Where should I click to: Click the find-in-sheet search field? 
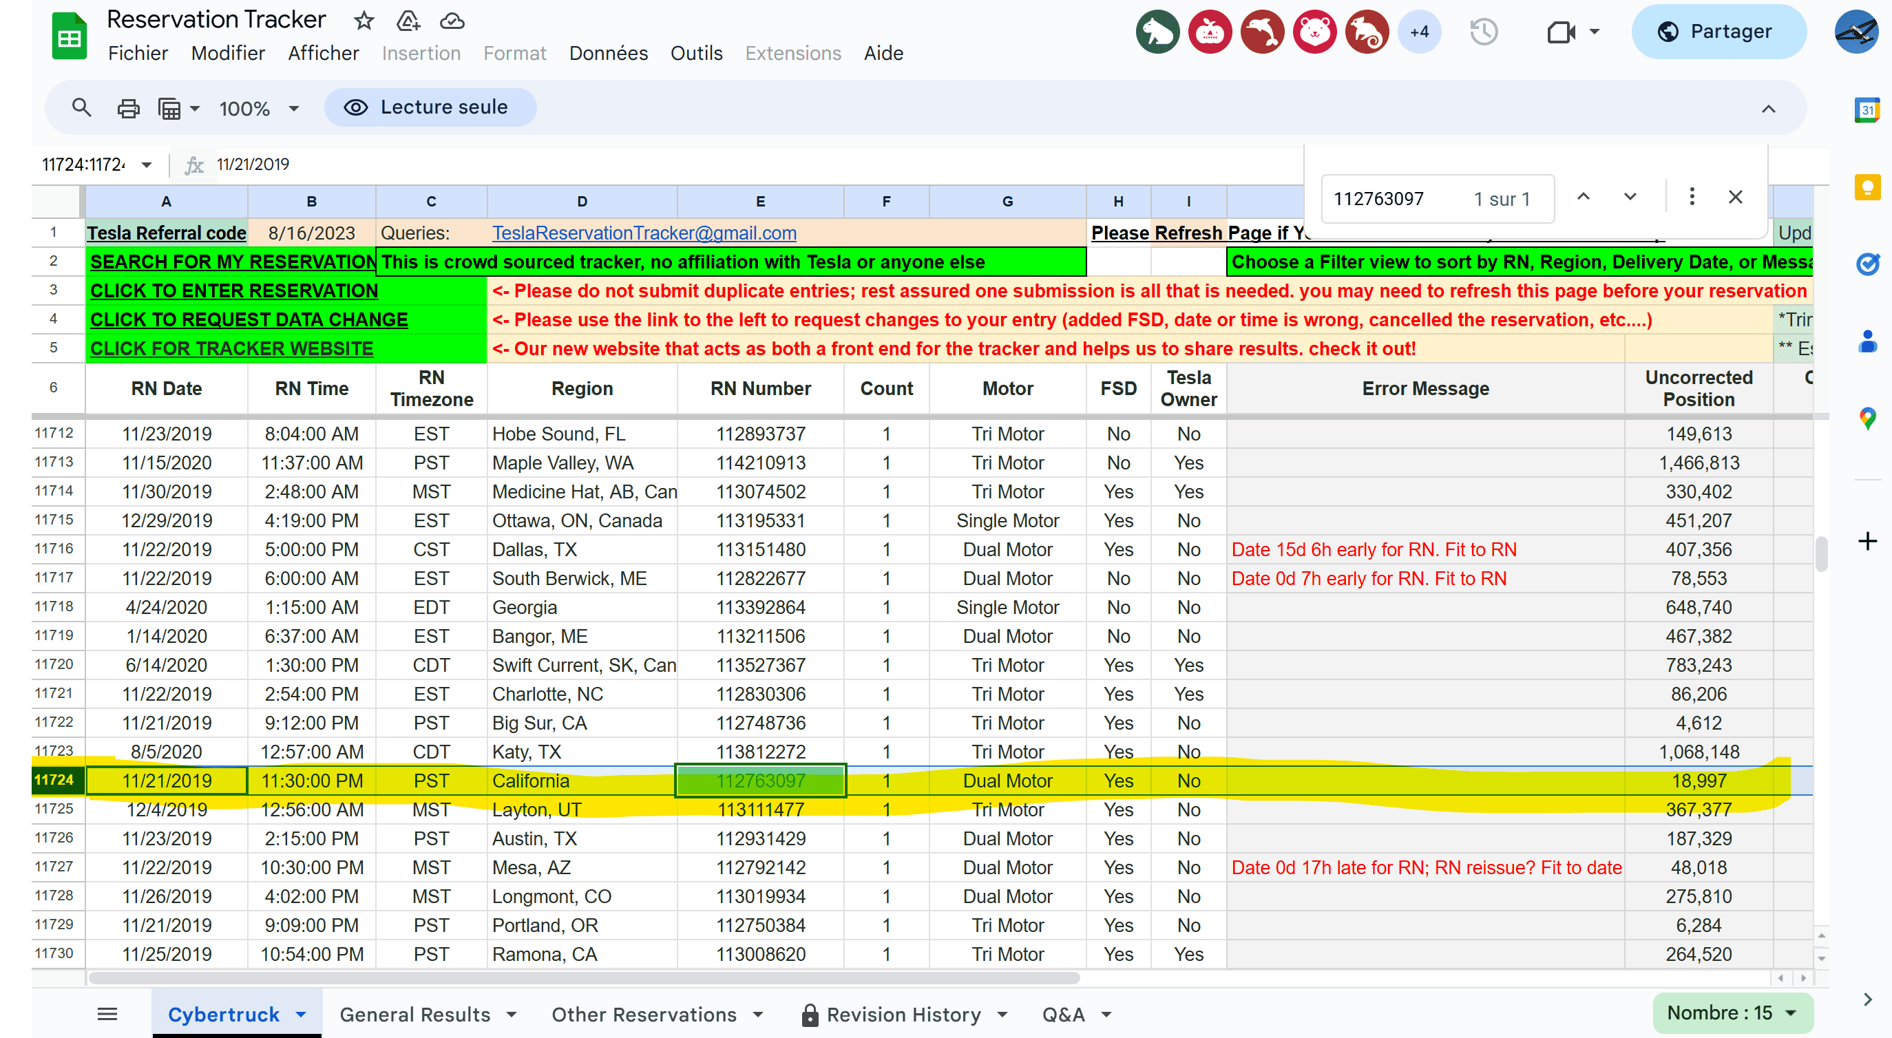coord(1438,199)
